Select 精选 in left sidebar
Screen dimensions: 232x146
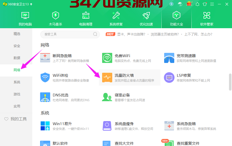coord(17,34)
